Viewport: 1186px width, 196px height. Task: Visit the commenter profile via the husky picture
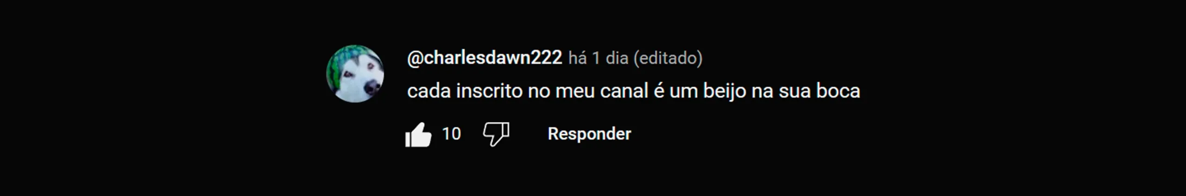point(355,73)
